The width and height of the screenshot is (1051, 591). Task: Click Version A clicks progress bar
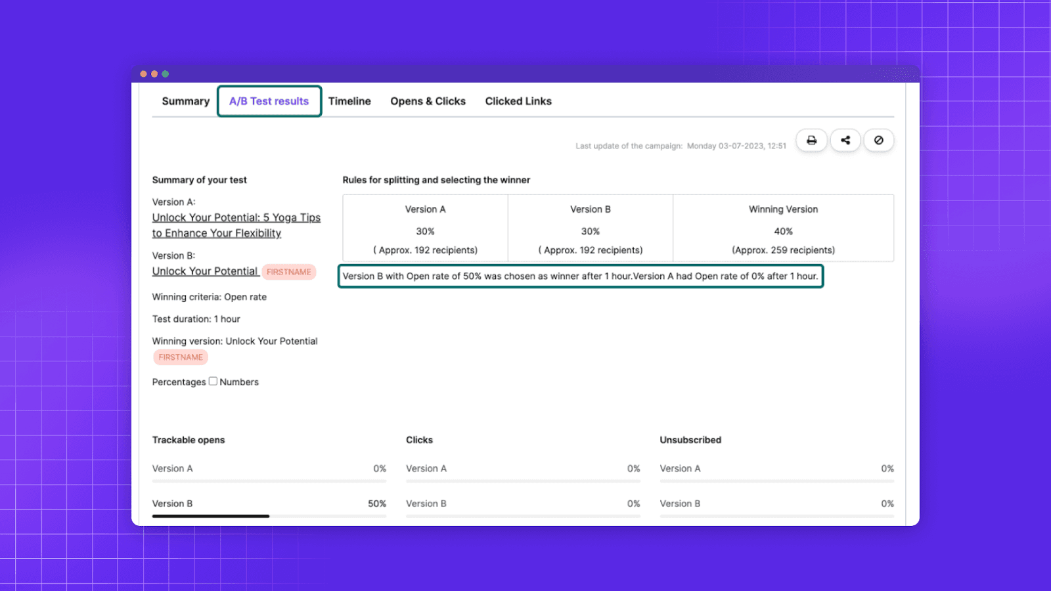pyautogui.click(x=523, y=481)
